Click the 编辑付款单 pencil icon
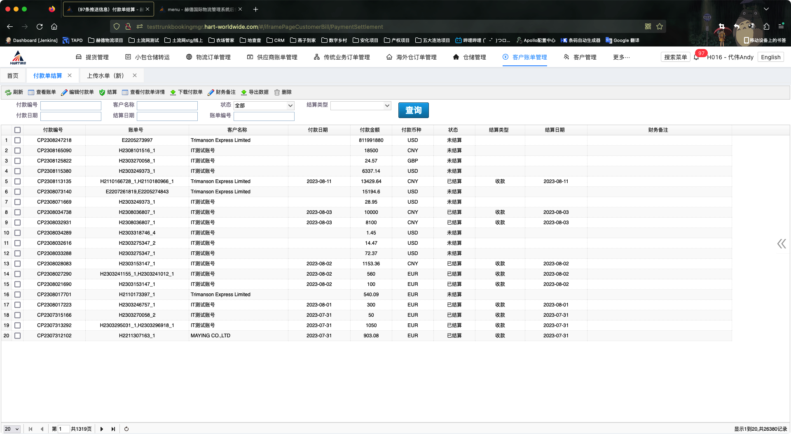Viewport: 791px width, 434px height. (64, 93)
